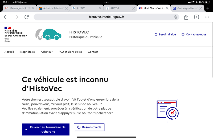The image size is (213, 139).
Task: Tap the microphone voice search icon
Action: point(176,17)
